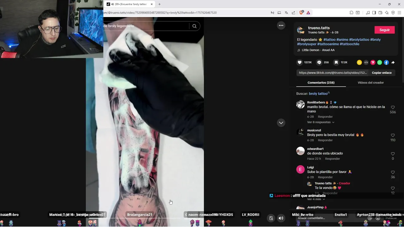Reply to Luigi via Responder
This screenshot has width=404, height=227.
[325, 177]
